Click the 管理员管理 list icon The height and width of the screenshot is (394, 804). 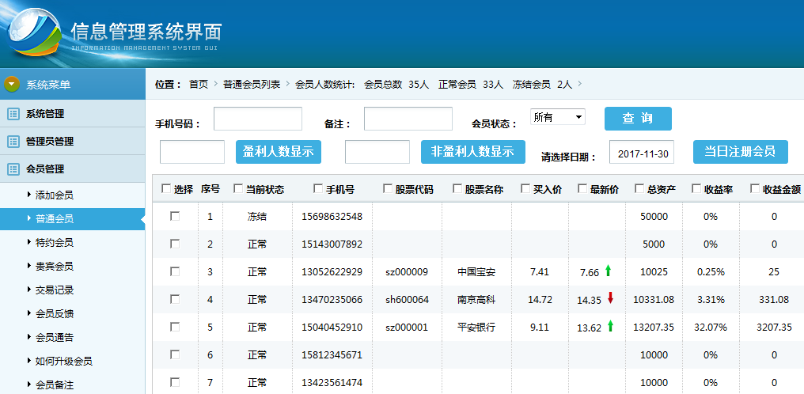pyautogui.click(x=13, y=142)
